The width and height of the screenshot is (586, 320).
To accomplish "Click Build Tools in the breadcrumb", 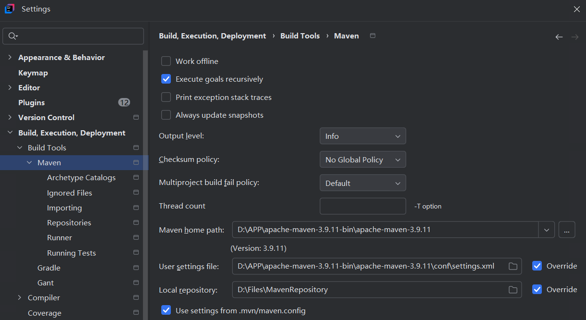I will (x=300, y=36).
